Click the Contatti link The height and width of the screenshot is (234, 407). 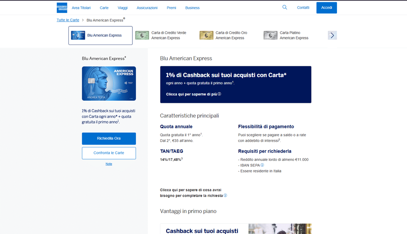click(x=303, y=7)
